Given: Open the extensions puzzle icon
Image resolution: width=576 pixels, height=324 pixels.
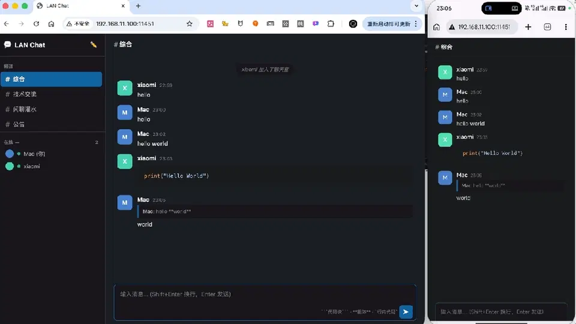Looking at the screenshot, I should (331, 24).
